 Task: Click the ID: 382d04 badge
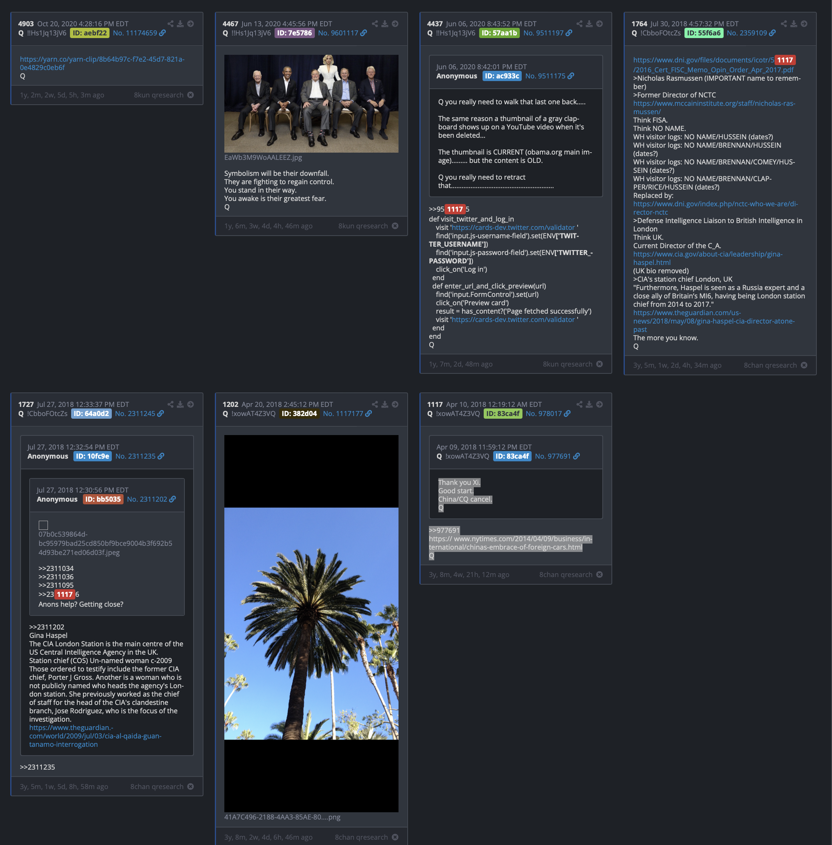(x=299, y=413)
